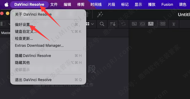190x99 pixels.
Task: Click the four-square grid layout icon
Action: click(x=163, y=24)
